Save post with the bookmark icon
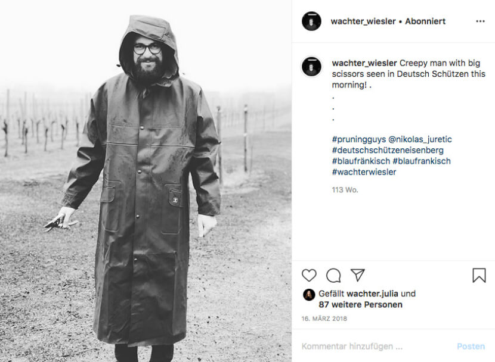The width and height of the screenshot is (495, 362). (x=479, y=275)
